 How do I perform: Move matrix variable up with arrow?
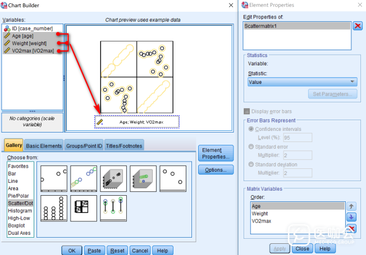pos(352,206)
